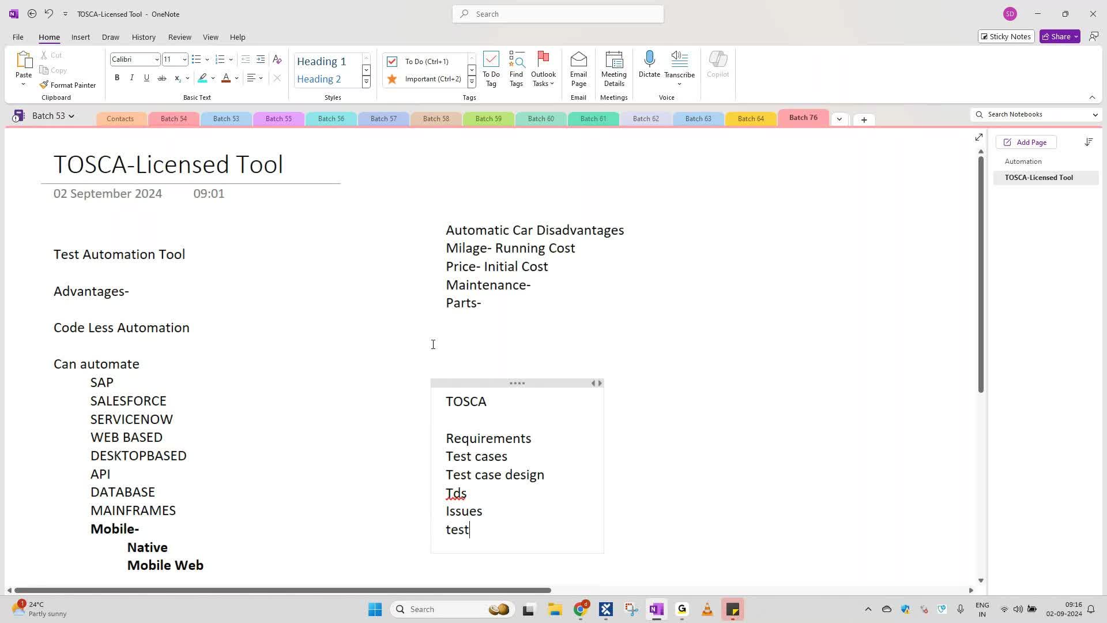Open Find Tags
This screenshot has width=1107, height=623.
(x=516, y=69)
